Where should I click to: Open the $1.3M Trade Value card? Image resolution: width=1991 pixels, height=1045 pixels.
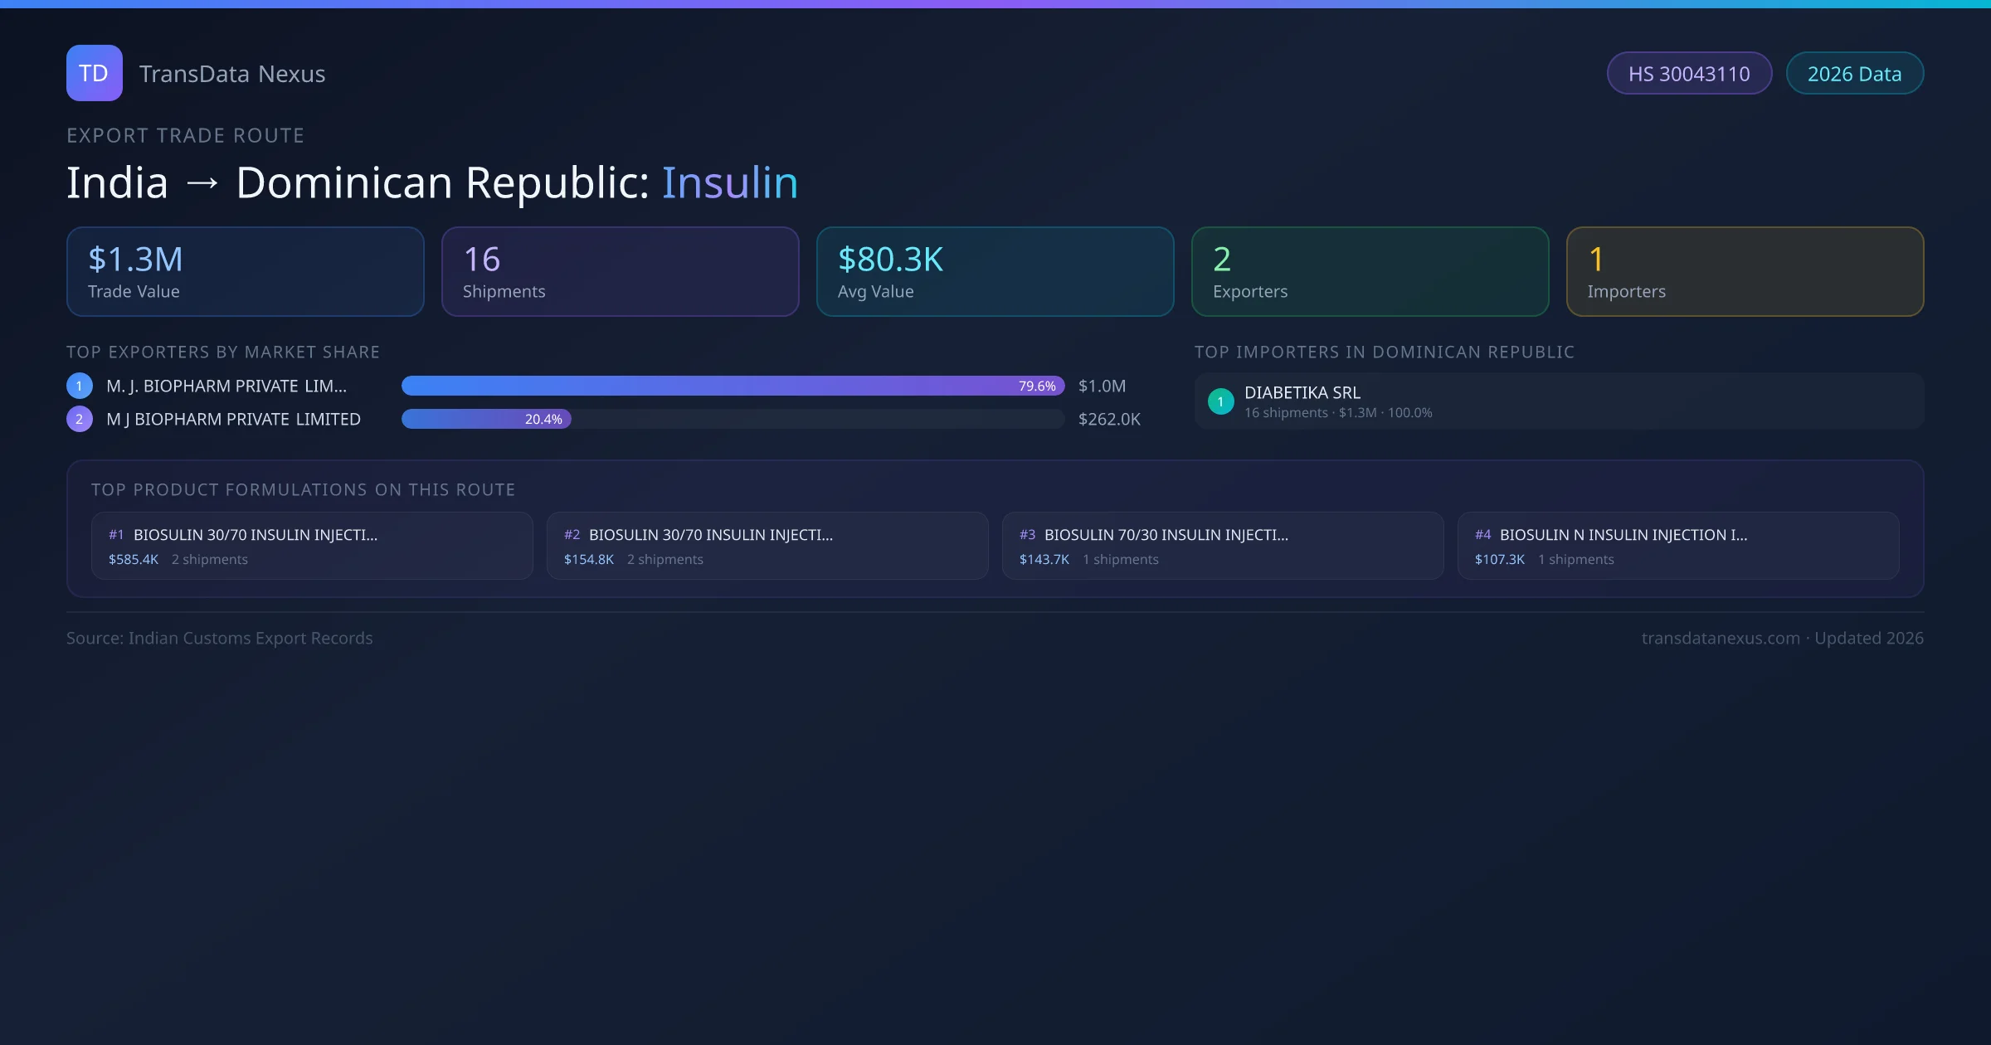245,272
